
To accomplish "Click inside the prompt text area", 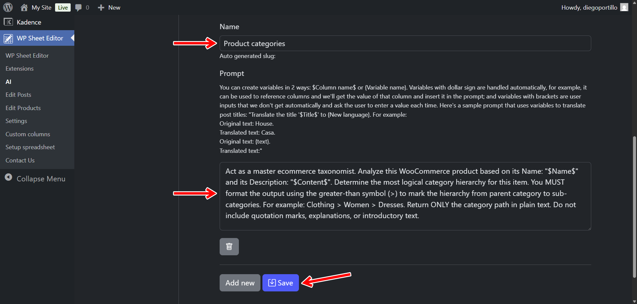I will coord(405,196).
